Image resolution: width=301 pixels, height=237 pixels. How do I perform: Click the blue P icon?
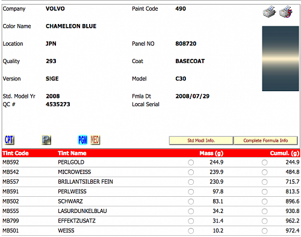pyautogui.click(x=46, y=140)
